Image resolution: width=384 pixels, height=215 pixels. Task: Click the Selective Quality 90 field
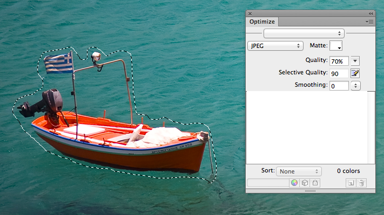coord(339,73)
